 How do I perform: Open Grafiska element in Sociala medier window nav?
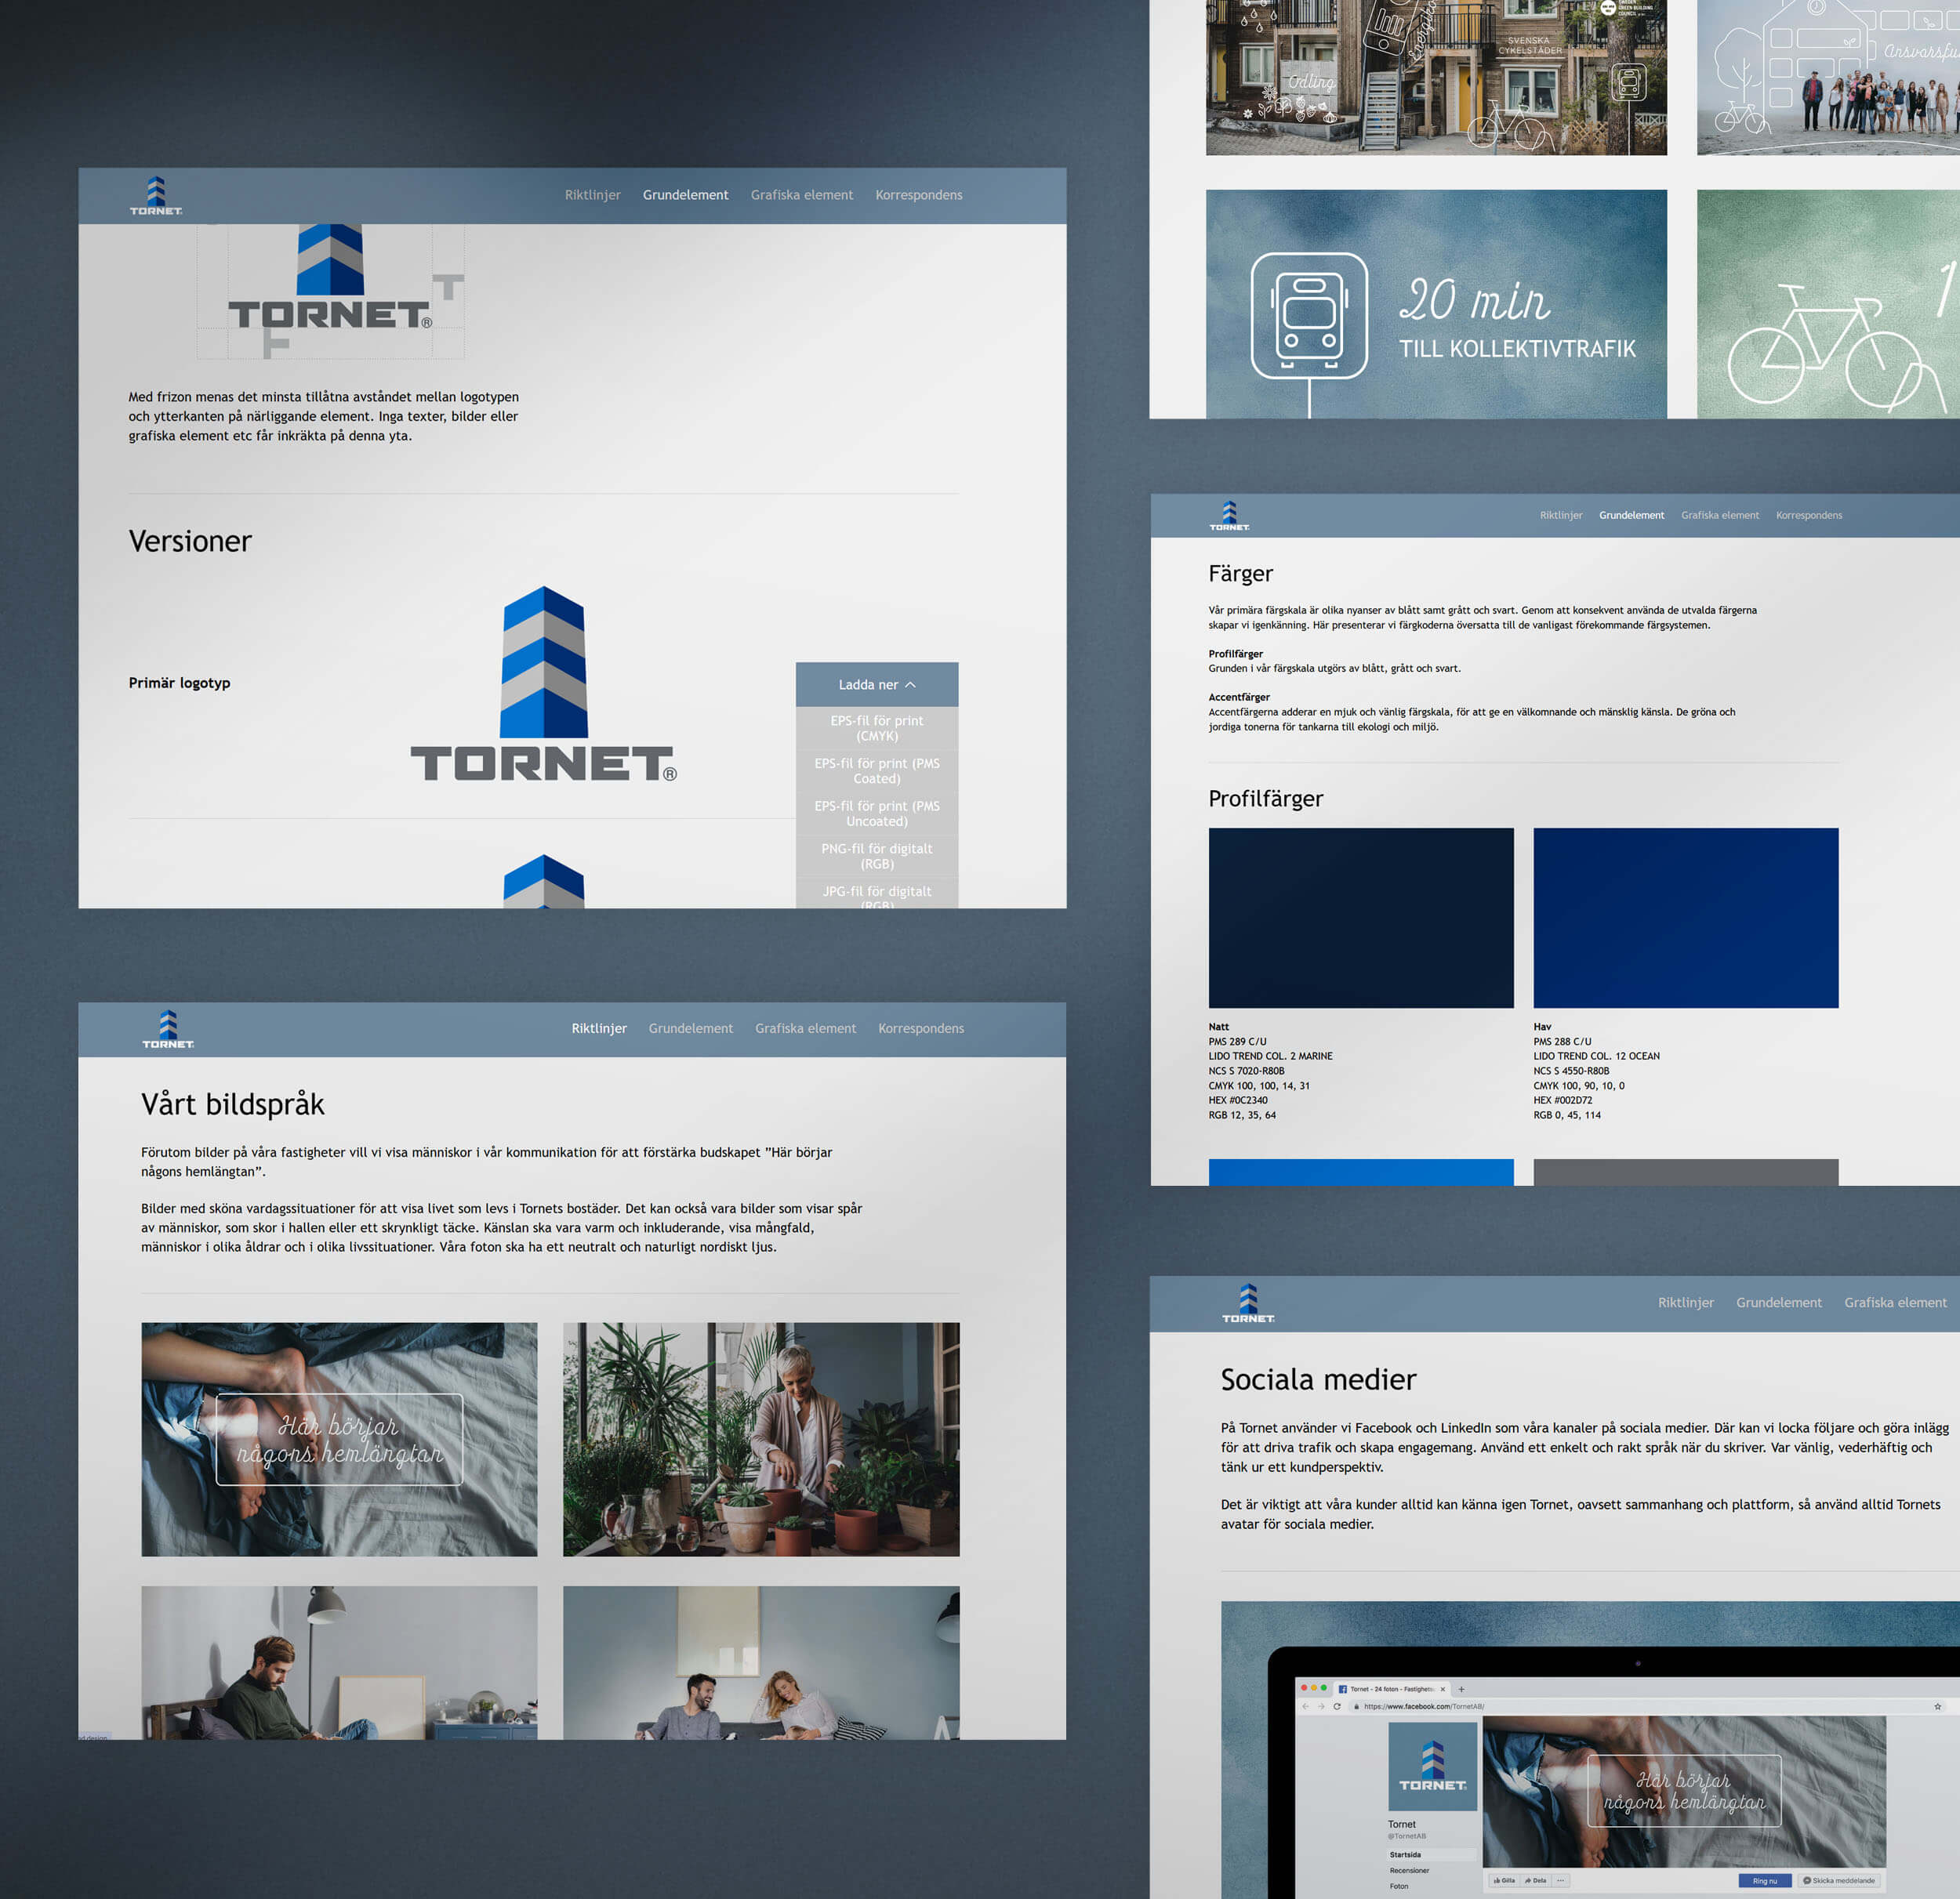tap(1895, 1303)
